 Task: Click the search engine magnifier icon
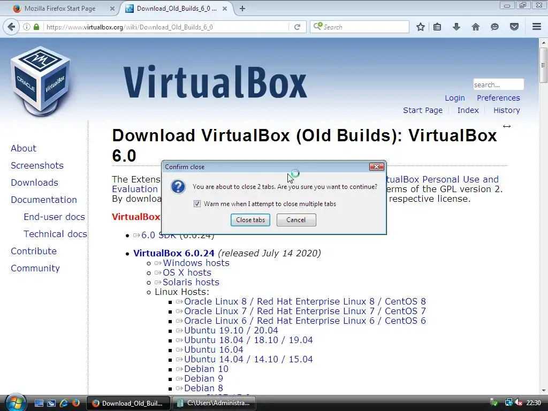[318, 27]
